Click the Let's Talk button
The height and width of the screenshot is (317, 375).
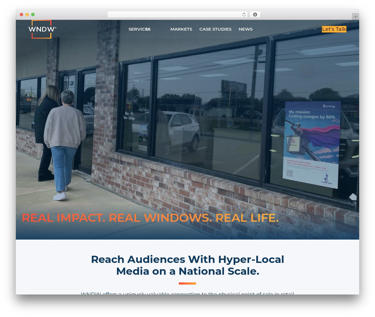pos(334,29)
